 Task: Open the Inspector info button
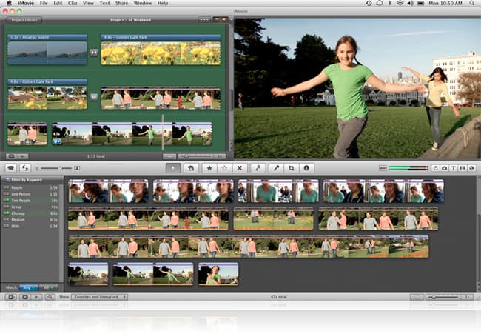pyautogui.click(x=306, y=168)
